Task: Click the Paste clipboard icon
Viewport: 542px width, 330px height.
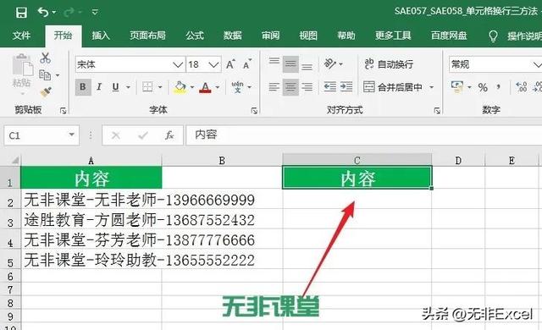Action: coord(22,66)
